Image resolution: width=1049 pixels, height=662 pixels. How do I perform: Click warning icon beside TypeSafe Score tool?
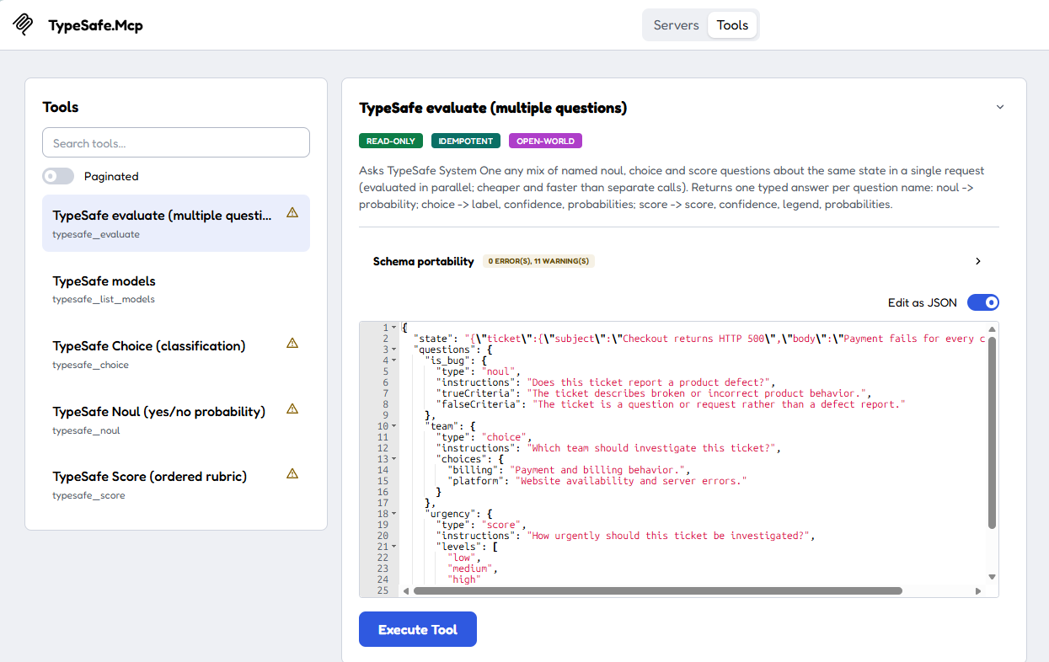(292, 473)
